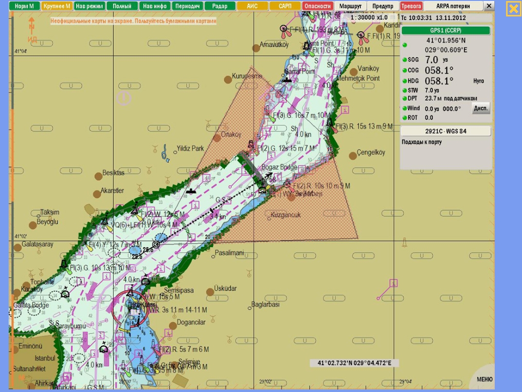This screenshot has height=392, width=522.
Task: Click the green status dot beside HDG
Action: pos(404,81)
